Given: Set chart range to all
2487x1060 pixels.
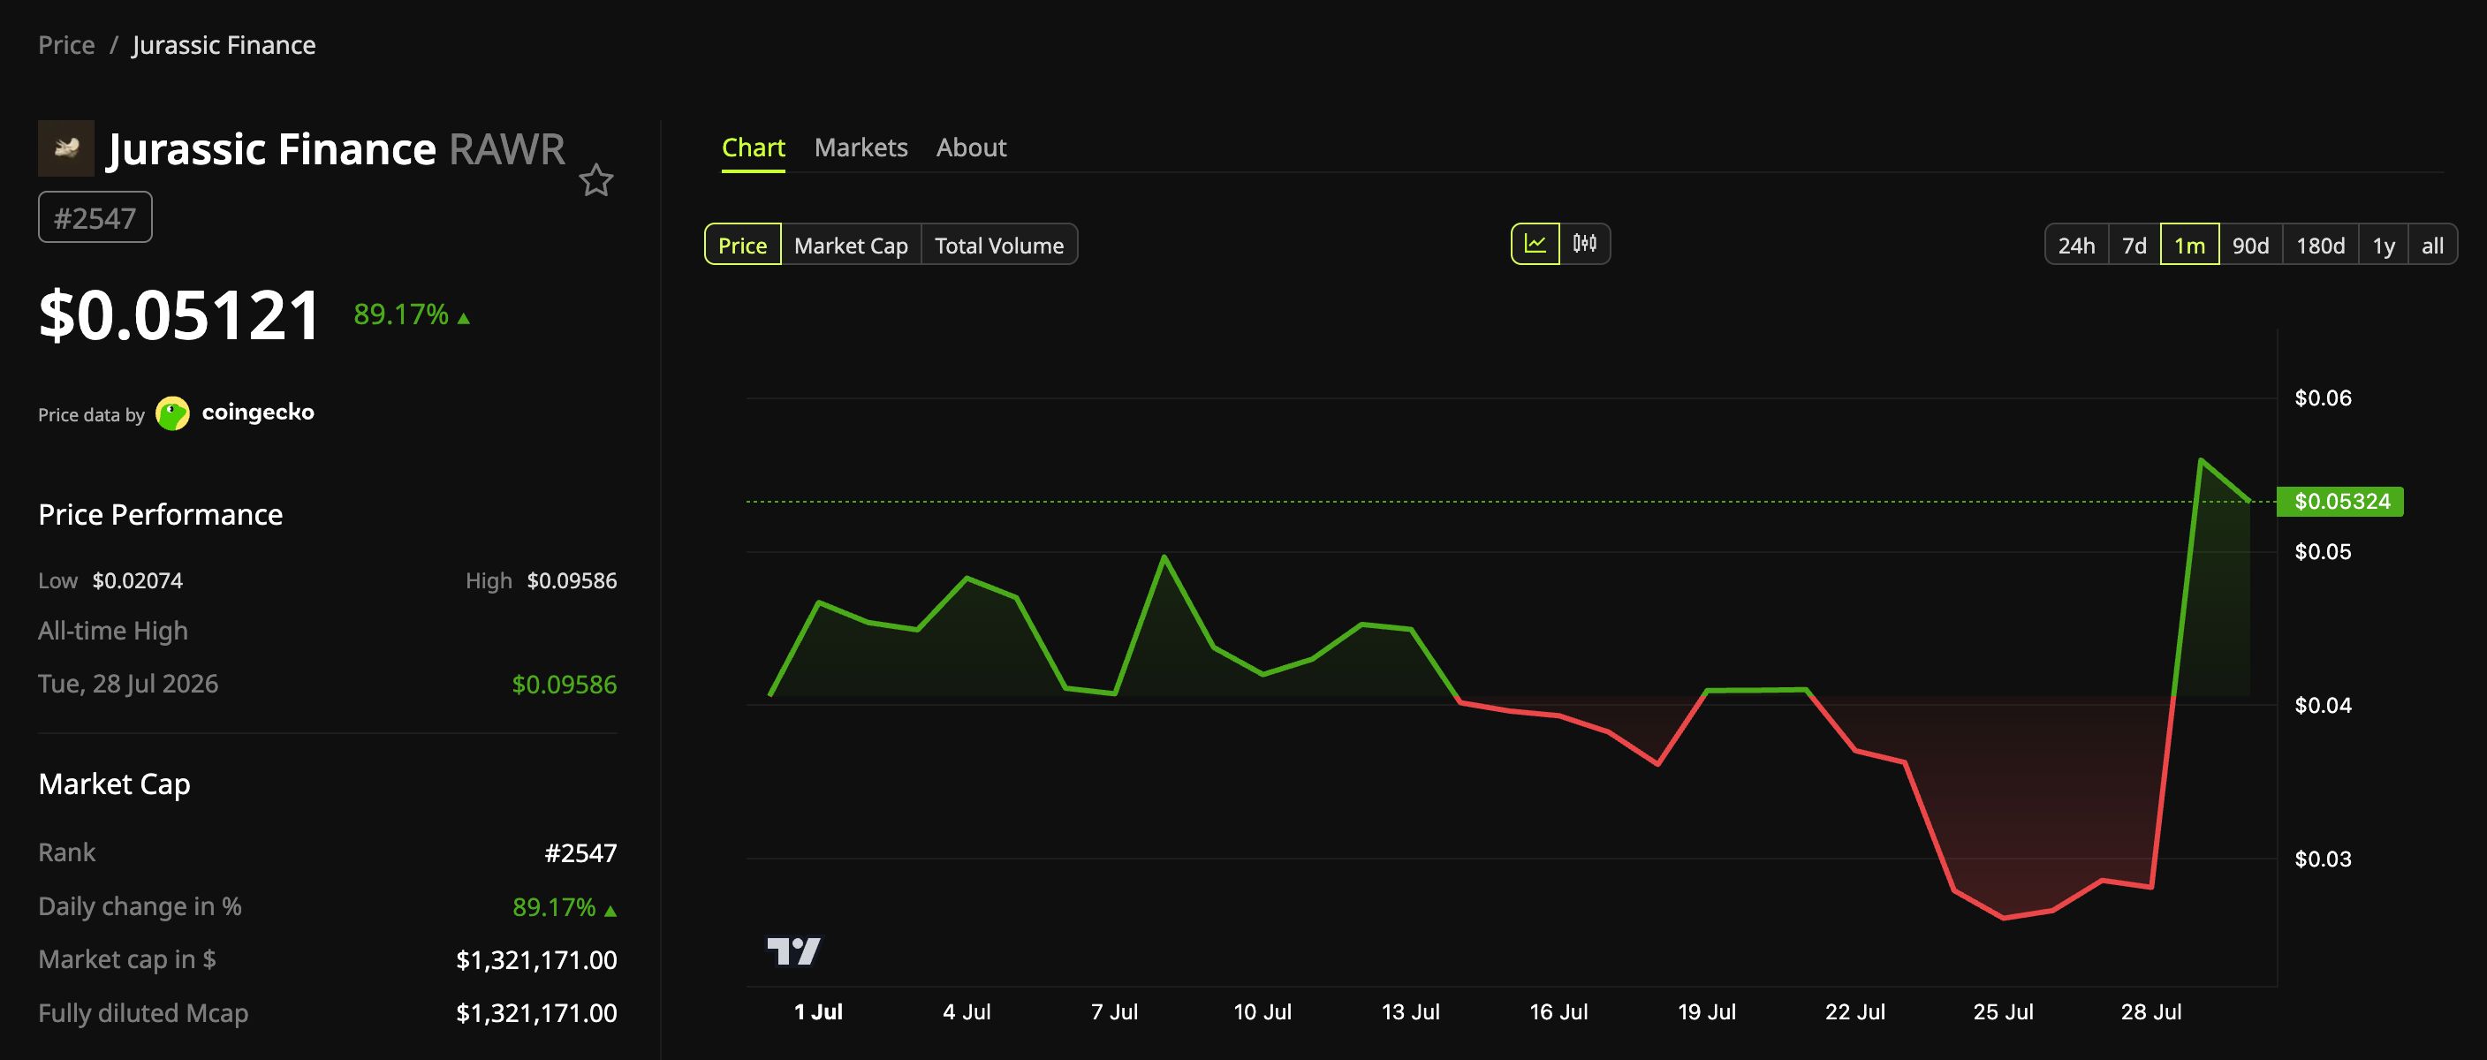Looking at the screenshot, I should [x=2433, y=246].
